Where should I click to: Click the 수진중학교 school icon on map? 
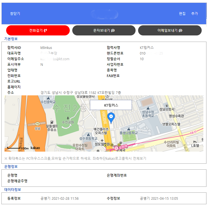pyautogui.click(x=48, y=98)
